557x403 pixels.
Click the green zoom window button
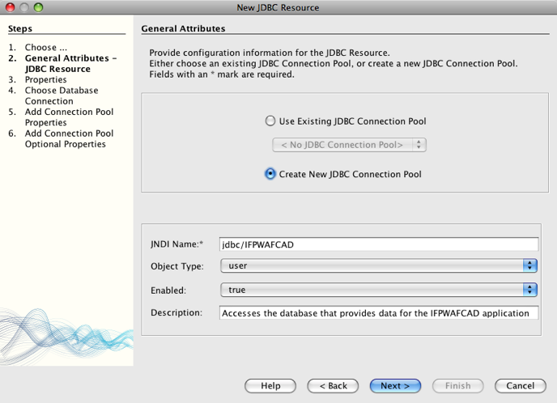[x=38, y=7]
